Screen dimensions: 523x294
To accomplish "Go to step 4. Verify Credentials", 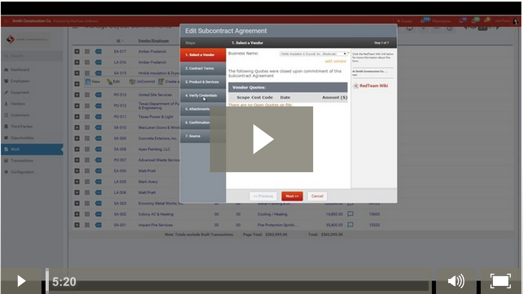I will click(203, 95).
